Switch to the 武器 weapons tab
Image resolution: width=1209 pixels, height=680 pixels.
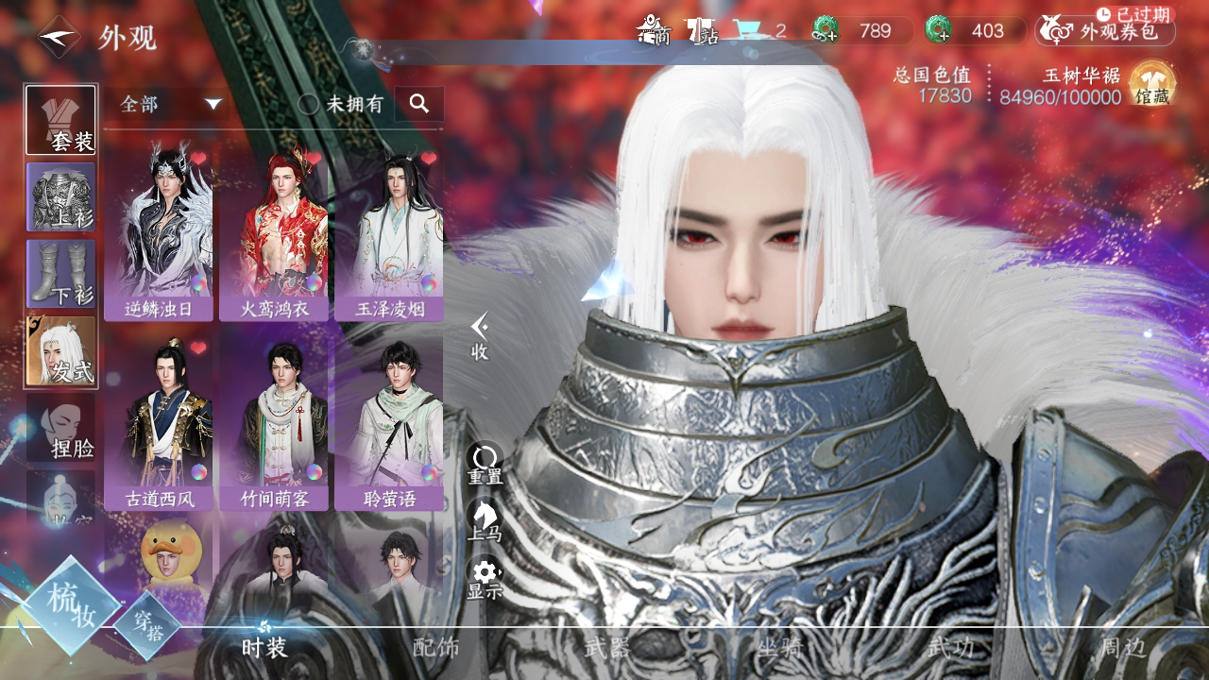pos(607,648)
